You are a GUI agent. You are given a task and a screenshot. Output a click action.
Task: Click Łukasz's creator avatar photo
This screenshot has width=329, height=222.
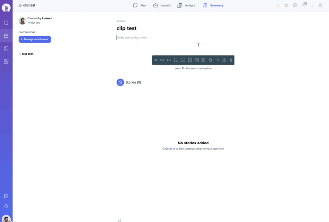point(22,21)
